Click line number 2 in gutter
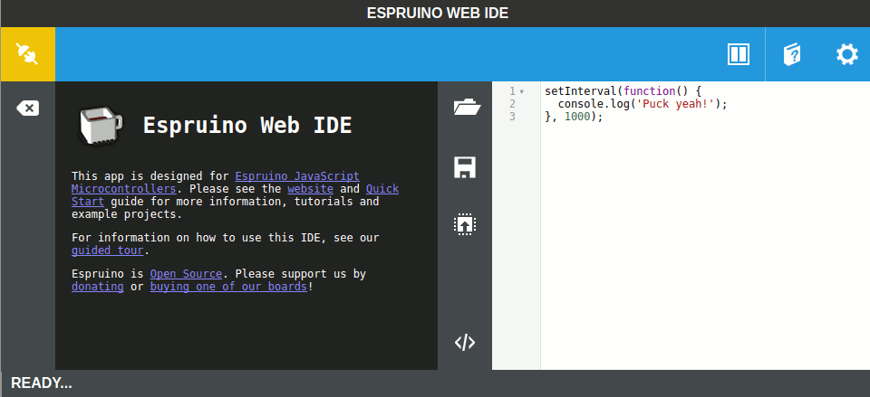The height and width of the screenshot is (397, 870). pyautogui.click(x=512, y=104)
